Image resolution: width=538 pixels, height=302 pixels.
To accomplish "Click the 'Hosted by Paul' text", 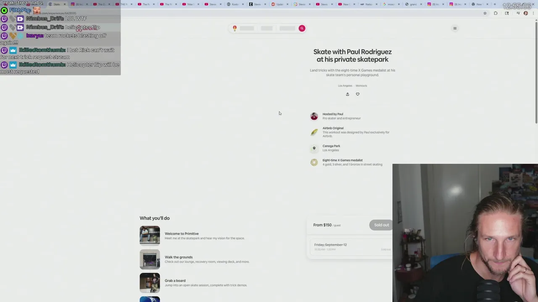I will click(333, 114).
